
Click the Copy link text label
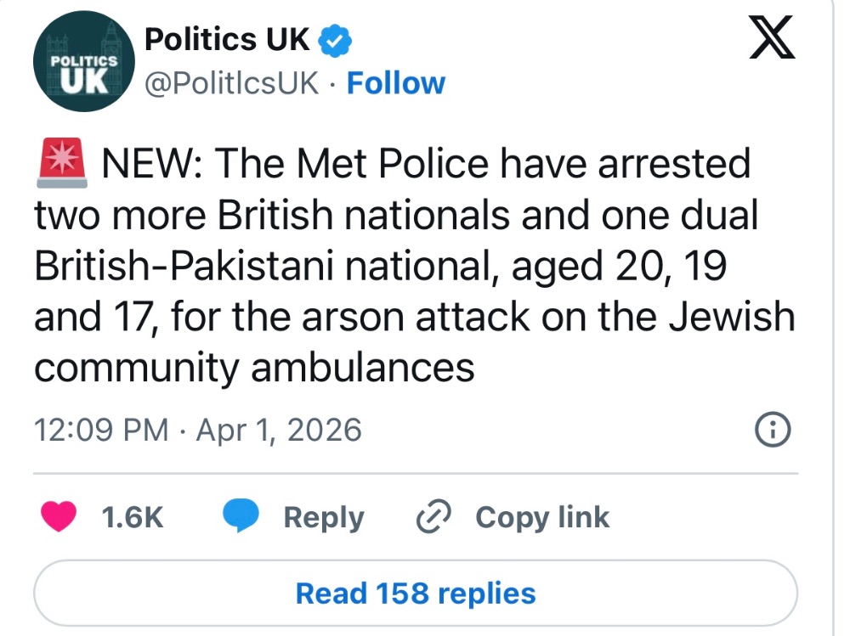542,517
